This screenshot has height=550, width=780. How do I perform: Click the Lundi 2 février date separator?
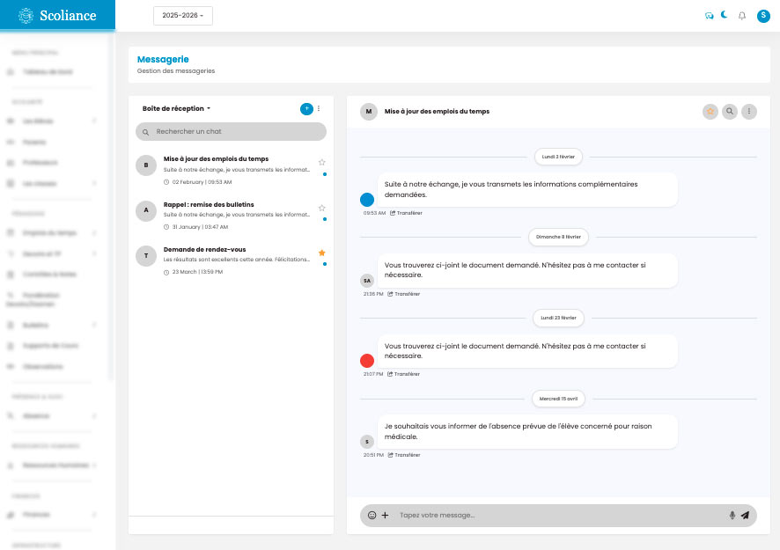pos(558,157)
